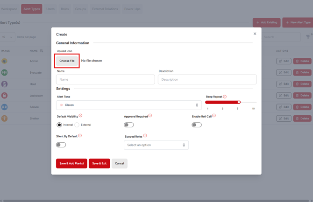Enable the Roll Call switch
Screen dimensions: 313x202
[197, 125]
